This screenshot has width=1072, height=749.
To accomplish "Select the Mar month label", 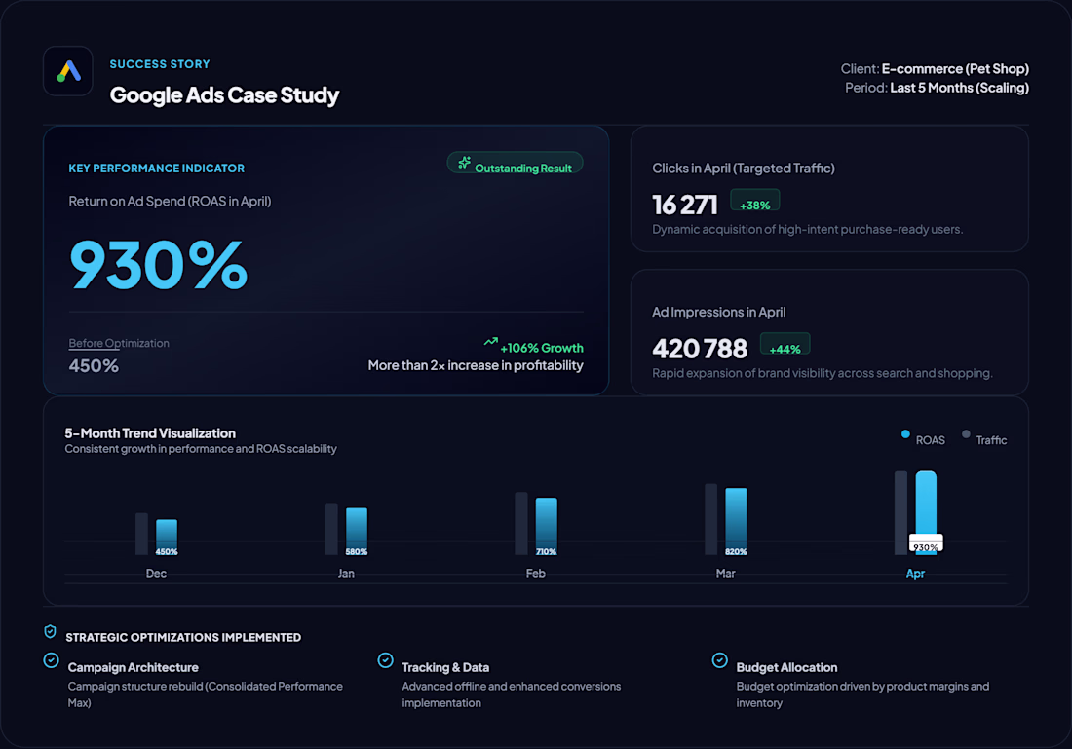I will click(725, 574).
